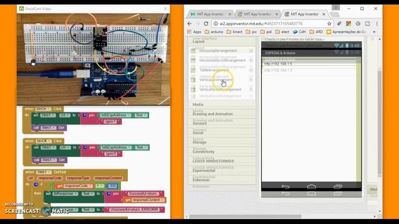Screen dimensions: 399x224
Task: Click the blue mutator icon on the btnOff join block
Action: tap(85, 147)
